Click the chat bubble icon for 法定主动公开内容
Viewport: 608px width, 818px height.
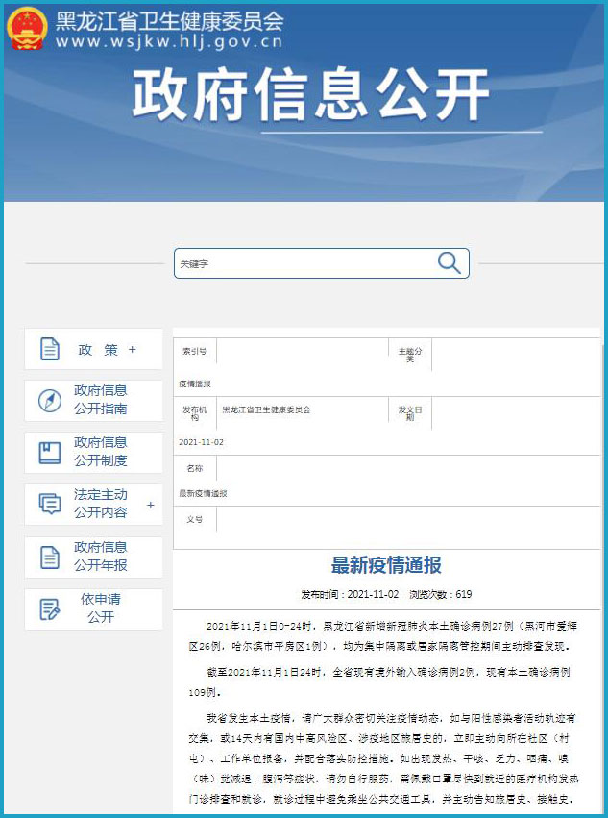(x=50, y=505)
